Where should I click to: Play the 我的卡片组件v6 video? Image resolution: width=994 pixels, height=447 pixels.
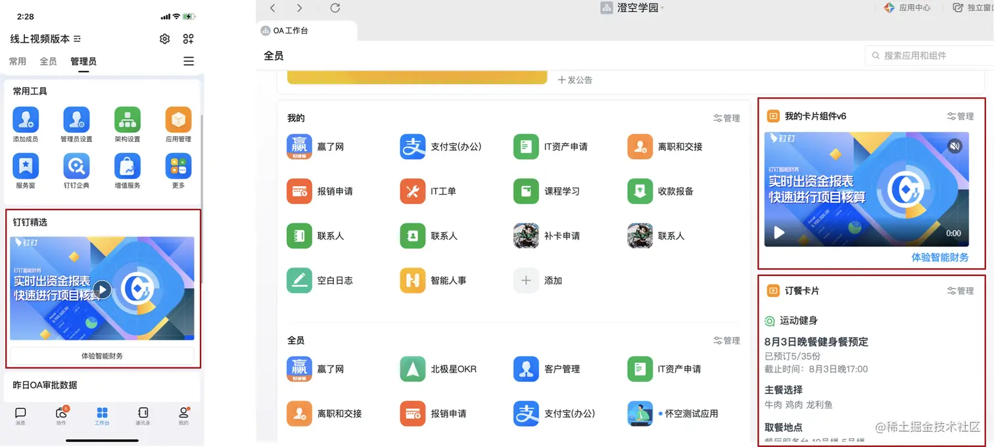(779, 233)
